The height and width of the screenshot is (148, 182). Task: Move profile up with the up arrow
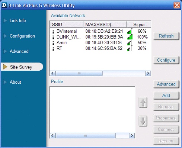[x=143, y=102]
